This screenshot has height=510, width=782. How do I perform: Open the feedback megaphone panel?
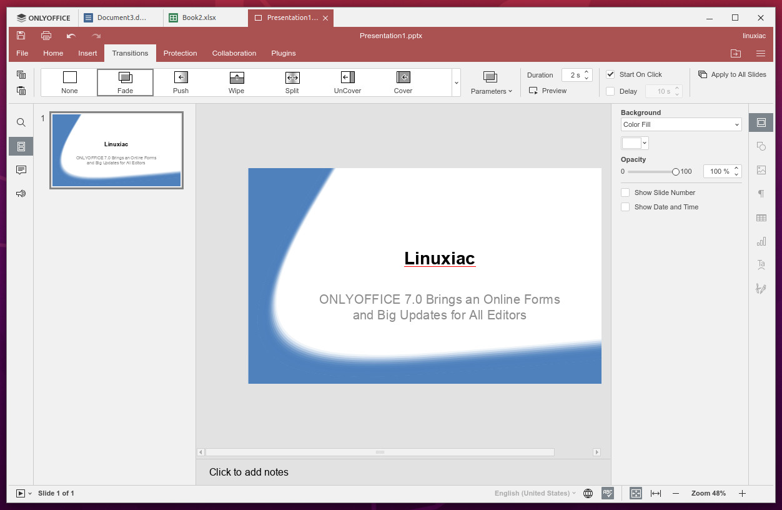point(21,194)
